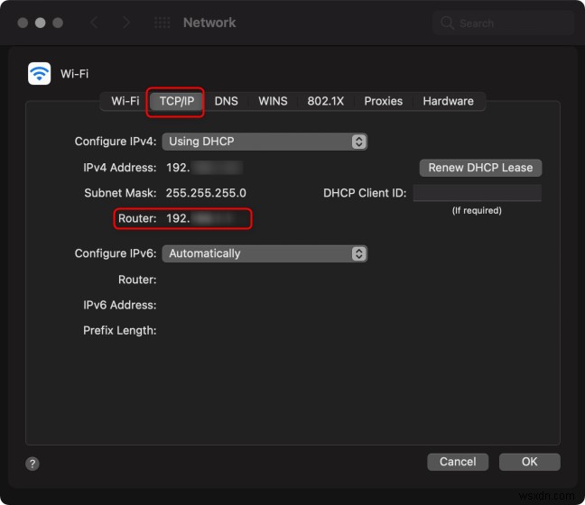The height and width of the screenshot is (505, 585).
Task: Open the 802.1X tab
Action: point(326,101)
